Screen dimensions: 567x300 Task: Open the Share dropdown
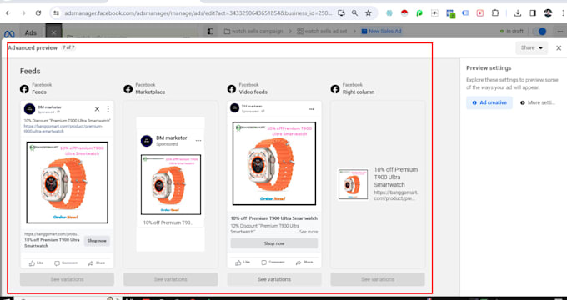[532, 47]
